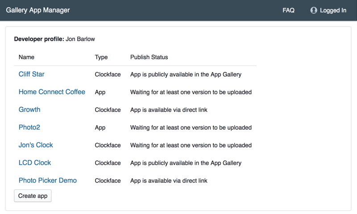The image size is (357, 214).
Task: Click the Name column header
Action: pyautogui.click(x=26, y=57)
